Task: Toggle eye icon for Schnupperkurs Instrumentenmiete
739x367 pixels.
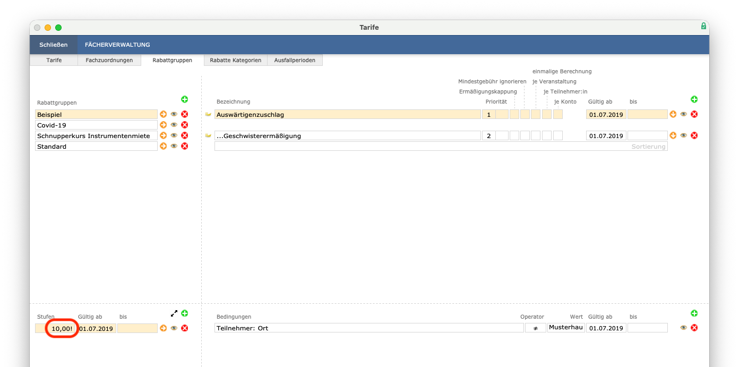Action: 174,135
